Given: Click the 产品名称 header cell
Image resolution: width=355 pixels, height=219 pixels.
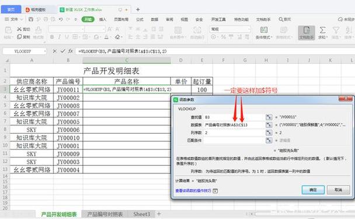Looking at the screenshot, I should (x=127, y=81).
